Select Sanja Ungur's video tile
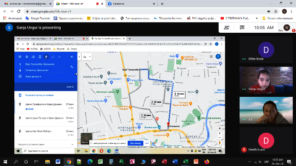 (x=266, y=80)
